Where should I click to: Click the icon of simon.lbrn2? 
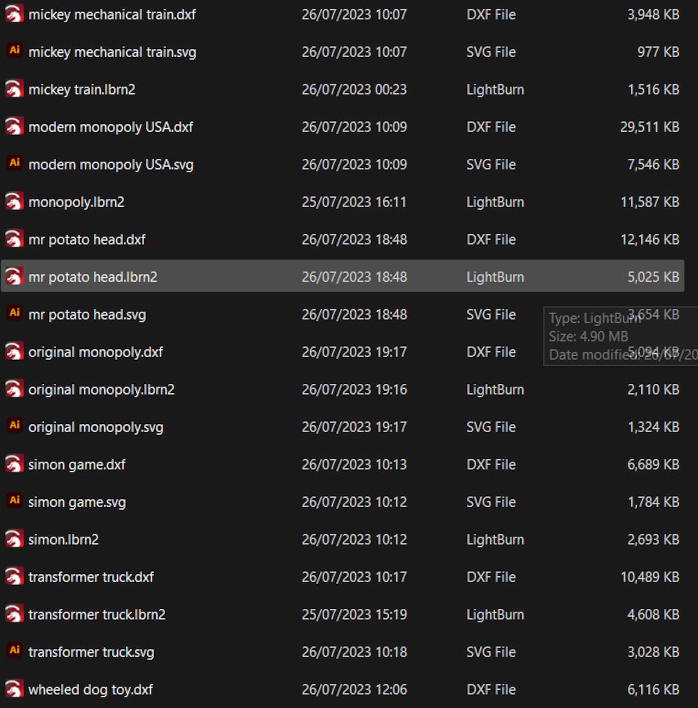tap(14, 539)
